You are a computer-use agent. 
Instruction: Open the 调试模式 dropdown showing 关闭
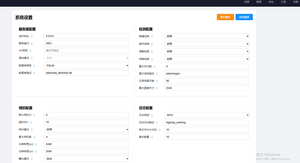coord(87,58)
